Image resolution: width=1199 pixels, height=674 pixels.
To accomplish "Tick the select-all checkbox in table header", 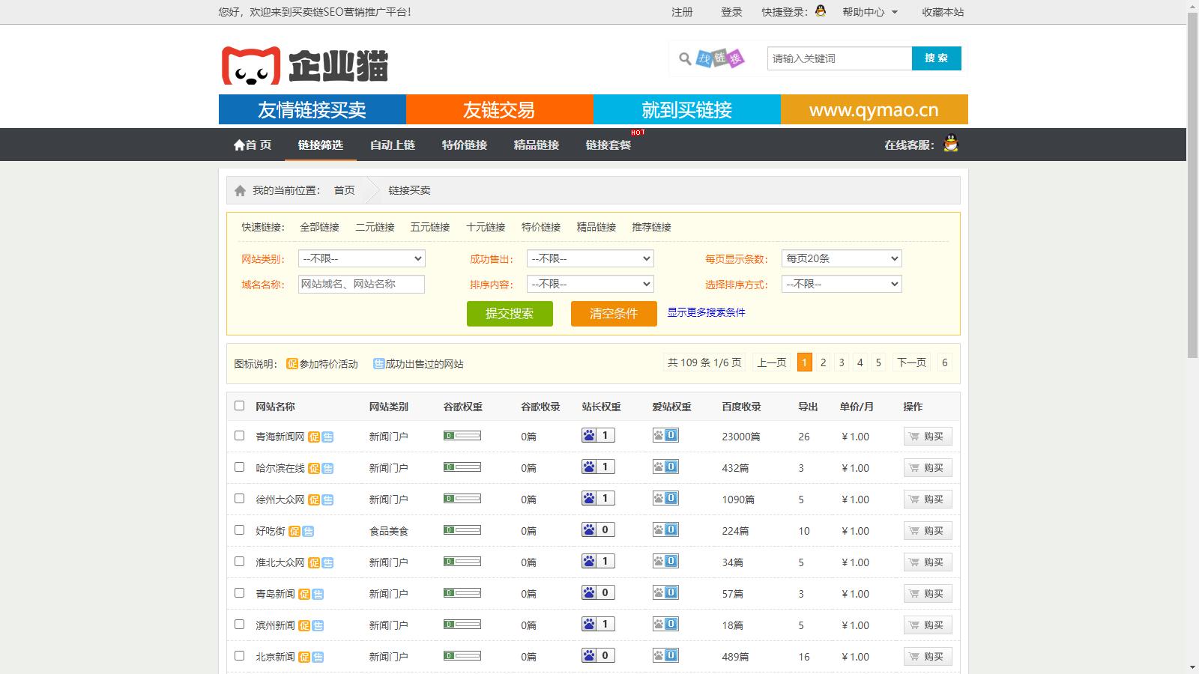I will (239, 405).
